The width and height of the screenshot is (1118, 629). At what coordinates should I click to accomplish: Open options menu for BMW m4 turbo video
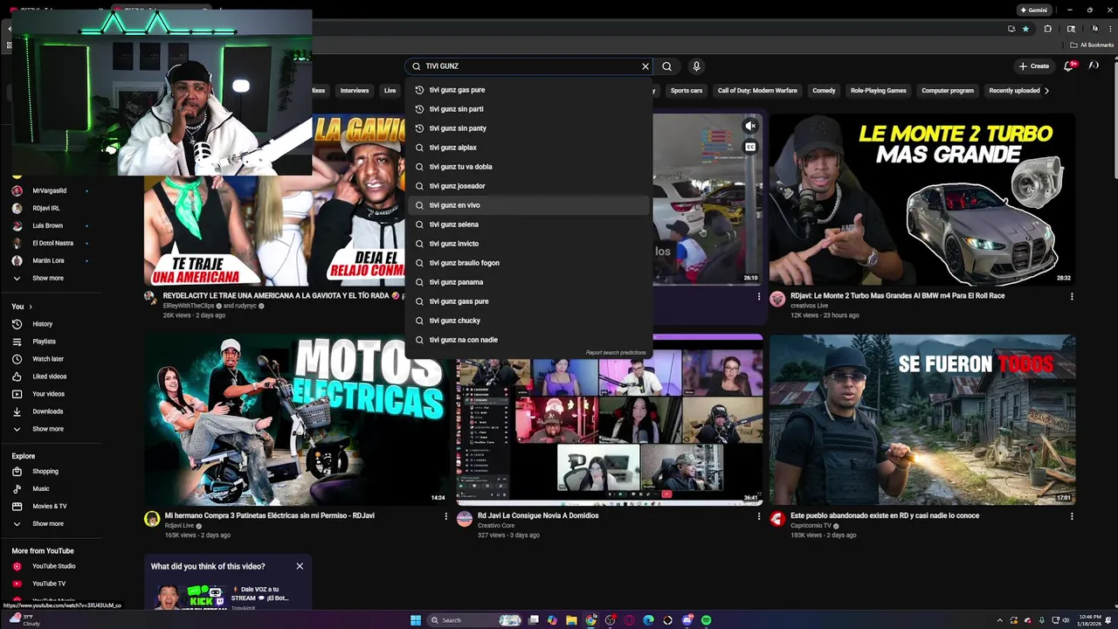[1072, 296]
